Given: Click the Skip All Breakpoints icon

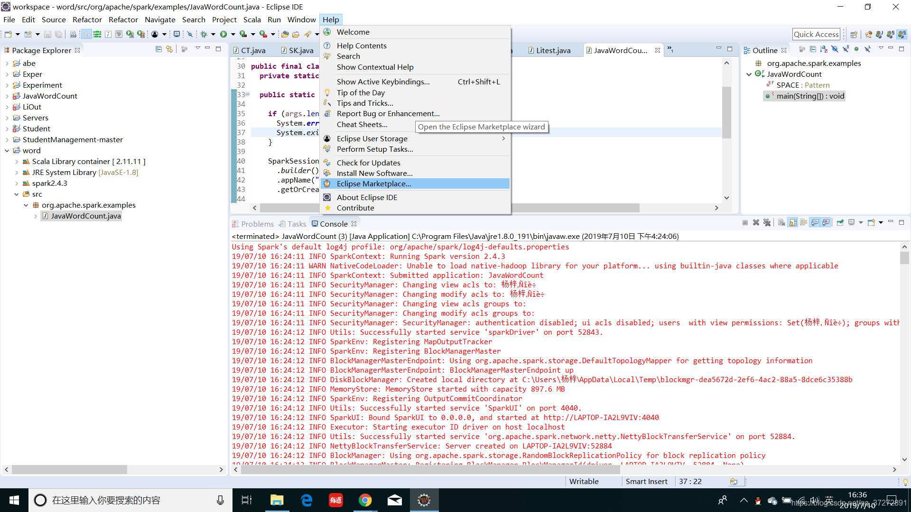Looking at the screenshot, I should click(190, 34).
